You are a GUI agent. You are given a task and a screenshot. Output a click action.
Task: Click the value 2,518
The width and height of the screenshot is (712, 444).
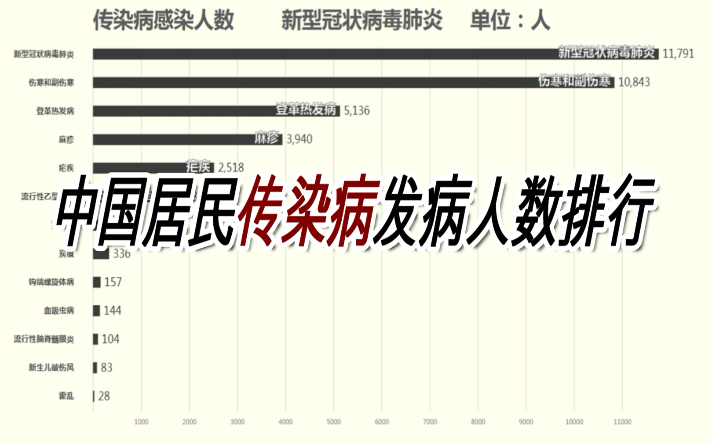click(x=231, y=167)
